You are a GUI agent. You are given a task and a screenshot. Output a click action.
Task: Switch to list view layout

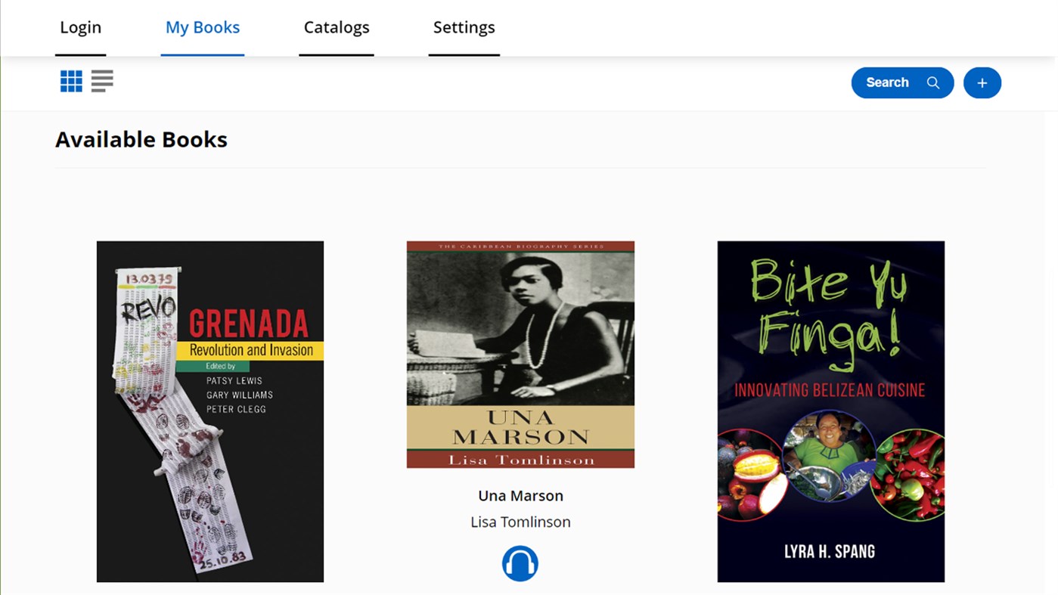coord(101,81)
